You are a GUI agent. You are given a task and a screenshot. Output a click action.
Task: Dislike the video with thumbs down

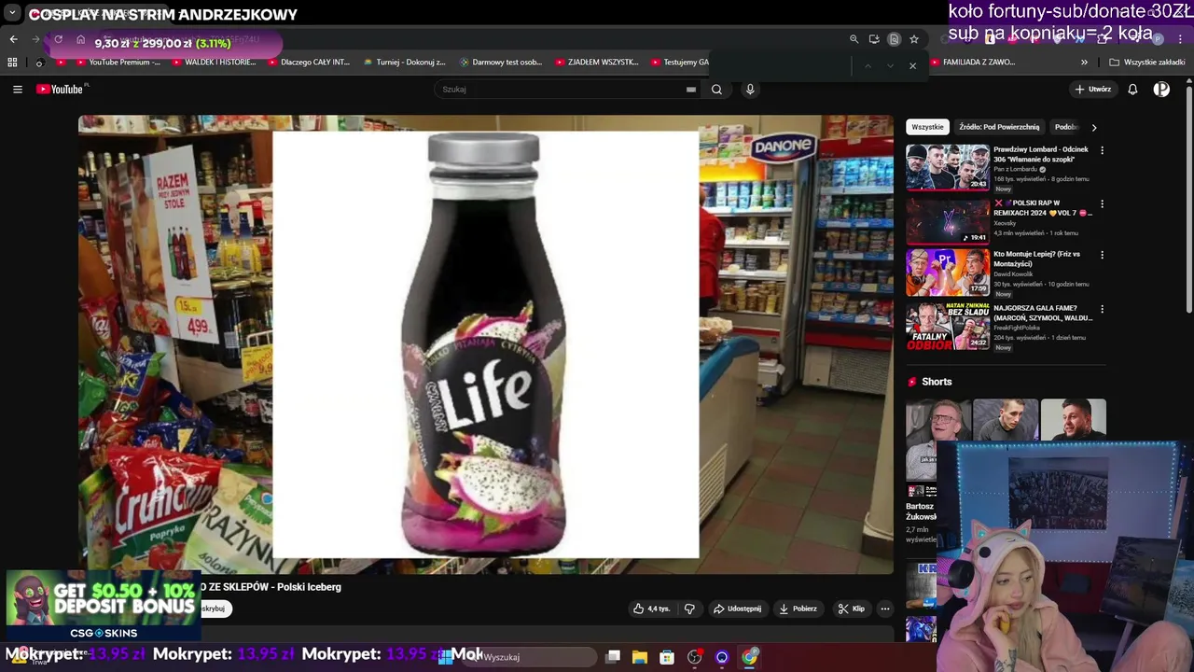(689, 609)
